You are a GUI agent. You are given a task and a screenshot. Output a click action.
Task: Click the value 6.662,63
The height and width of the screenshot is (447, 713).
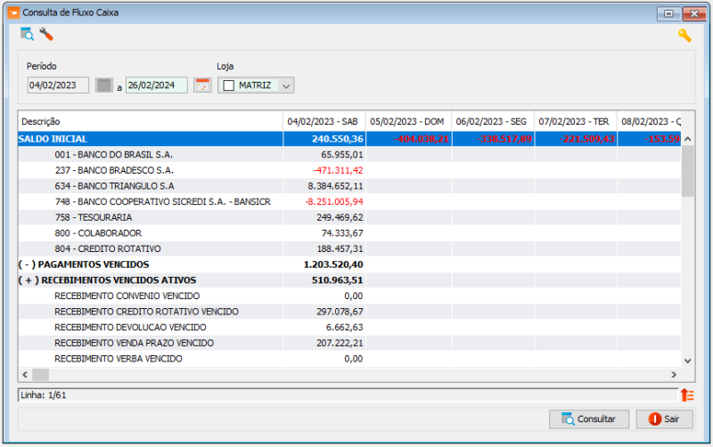coord(344,327)
